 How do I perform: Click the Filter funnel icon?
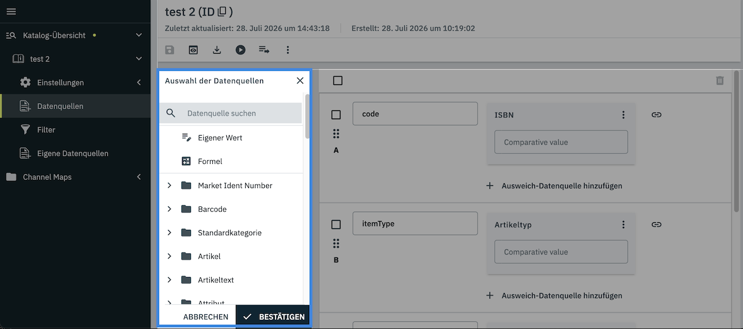(25, 130)
